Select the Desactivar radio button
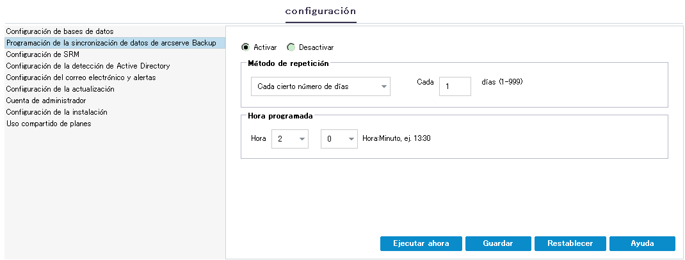This screenshot has height=260, width=685. click(291, 47)
